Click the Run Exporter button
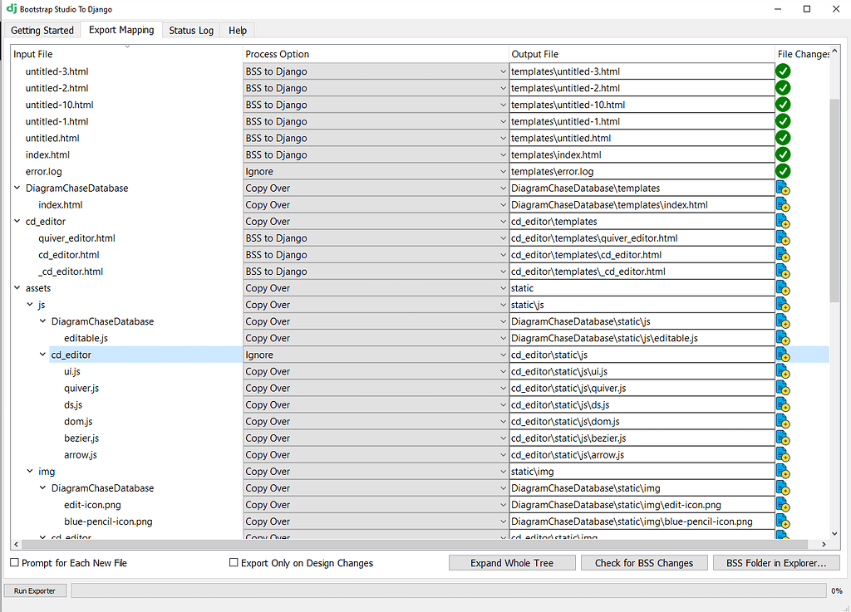This screenshot has height=612, width=851. 34,590
